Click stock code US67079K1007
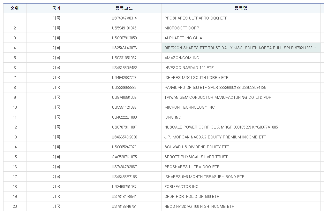This screenshot has height=211, width=324. coord(124,127)
